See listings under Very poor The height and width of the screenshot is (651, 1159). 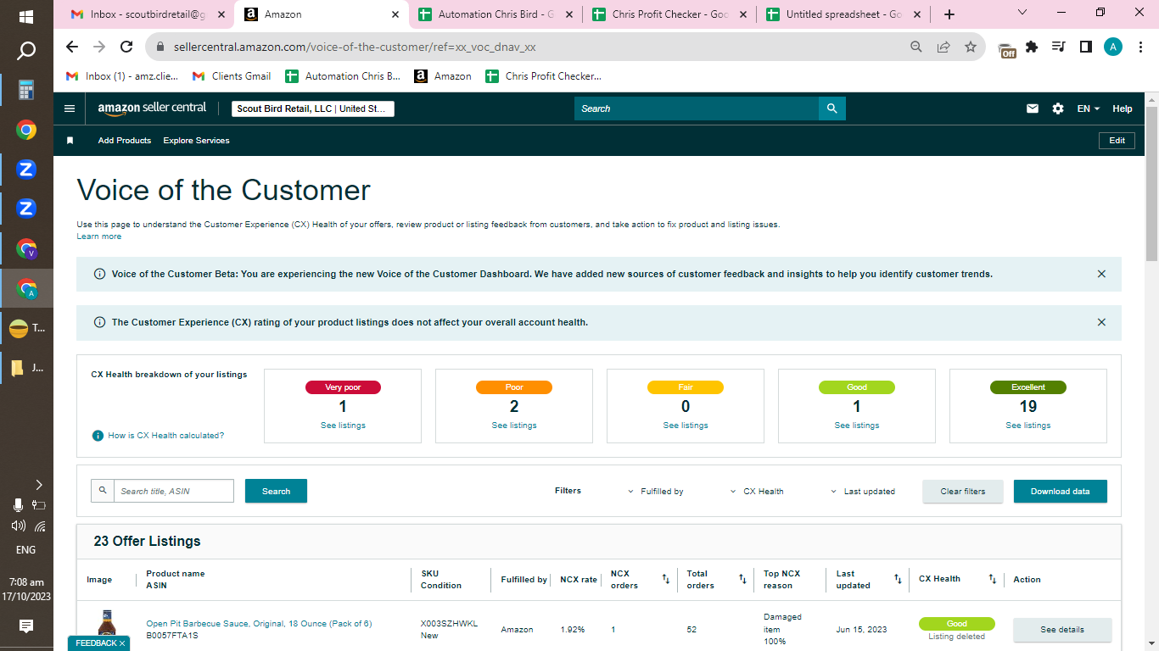pos(343,426)
